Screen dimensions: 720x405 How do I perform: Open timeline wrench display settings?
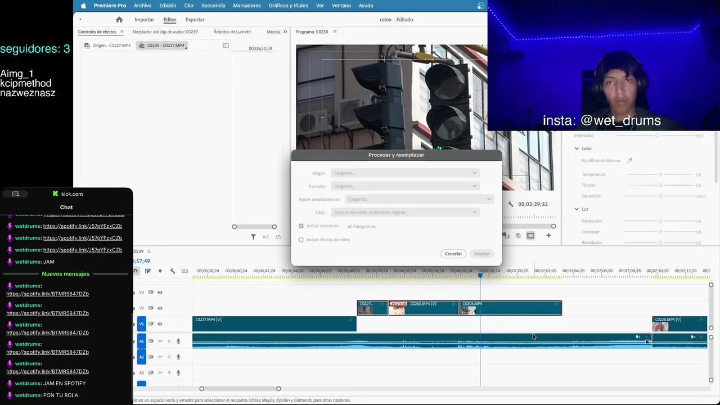(x=172, y=271)
